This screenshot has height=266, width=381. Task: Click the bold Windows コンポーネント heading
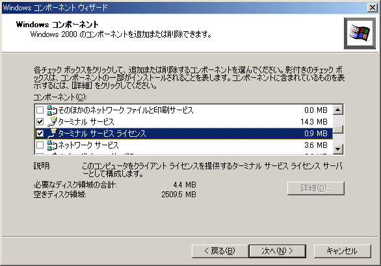pos(57,25)
